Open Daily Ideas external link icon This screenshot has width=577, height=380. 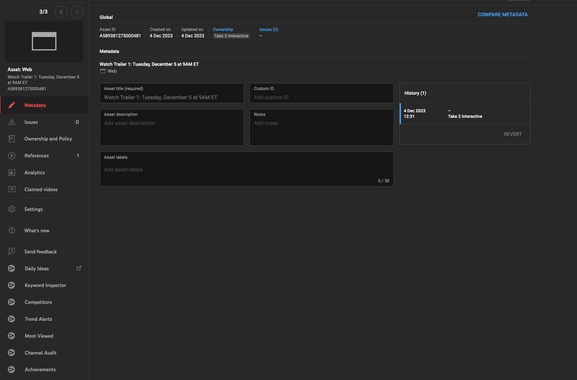coord(79,268)
